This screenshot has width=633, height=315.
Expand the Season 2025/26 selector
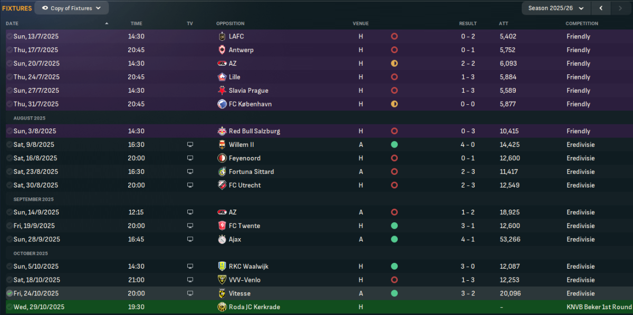point(556,8)
